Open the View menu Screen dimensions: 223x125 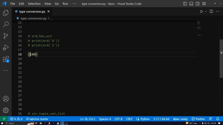pyautogui.click(x=47, y=4)
